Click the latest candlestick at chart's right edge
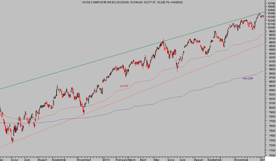The width and height of the screenshot is (276, 161). [x=263, y=16]
